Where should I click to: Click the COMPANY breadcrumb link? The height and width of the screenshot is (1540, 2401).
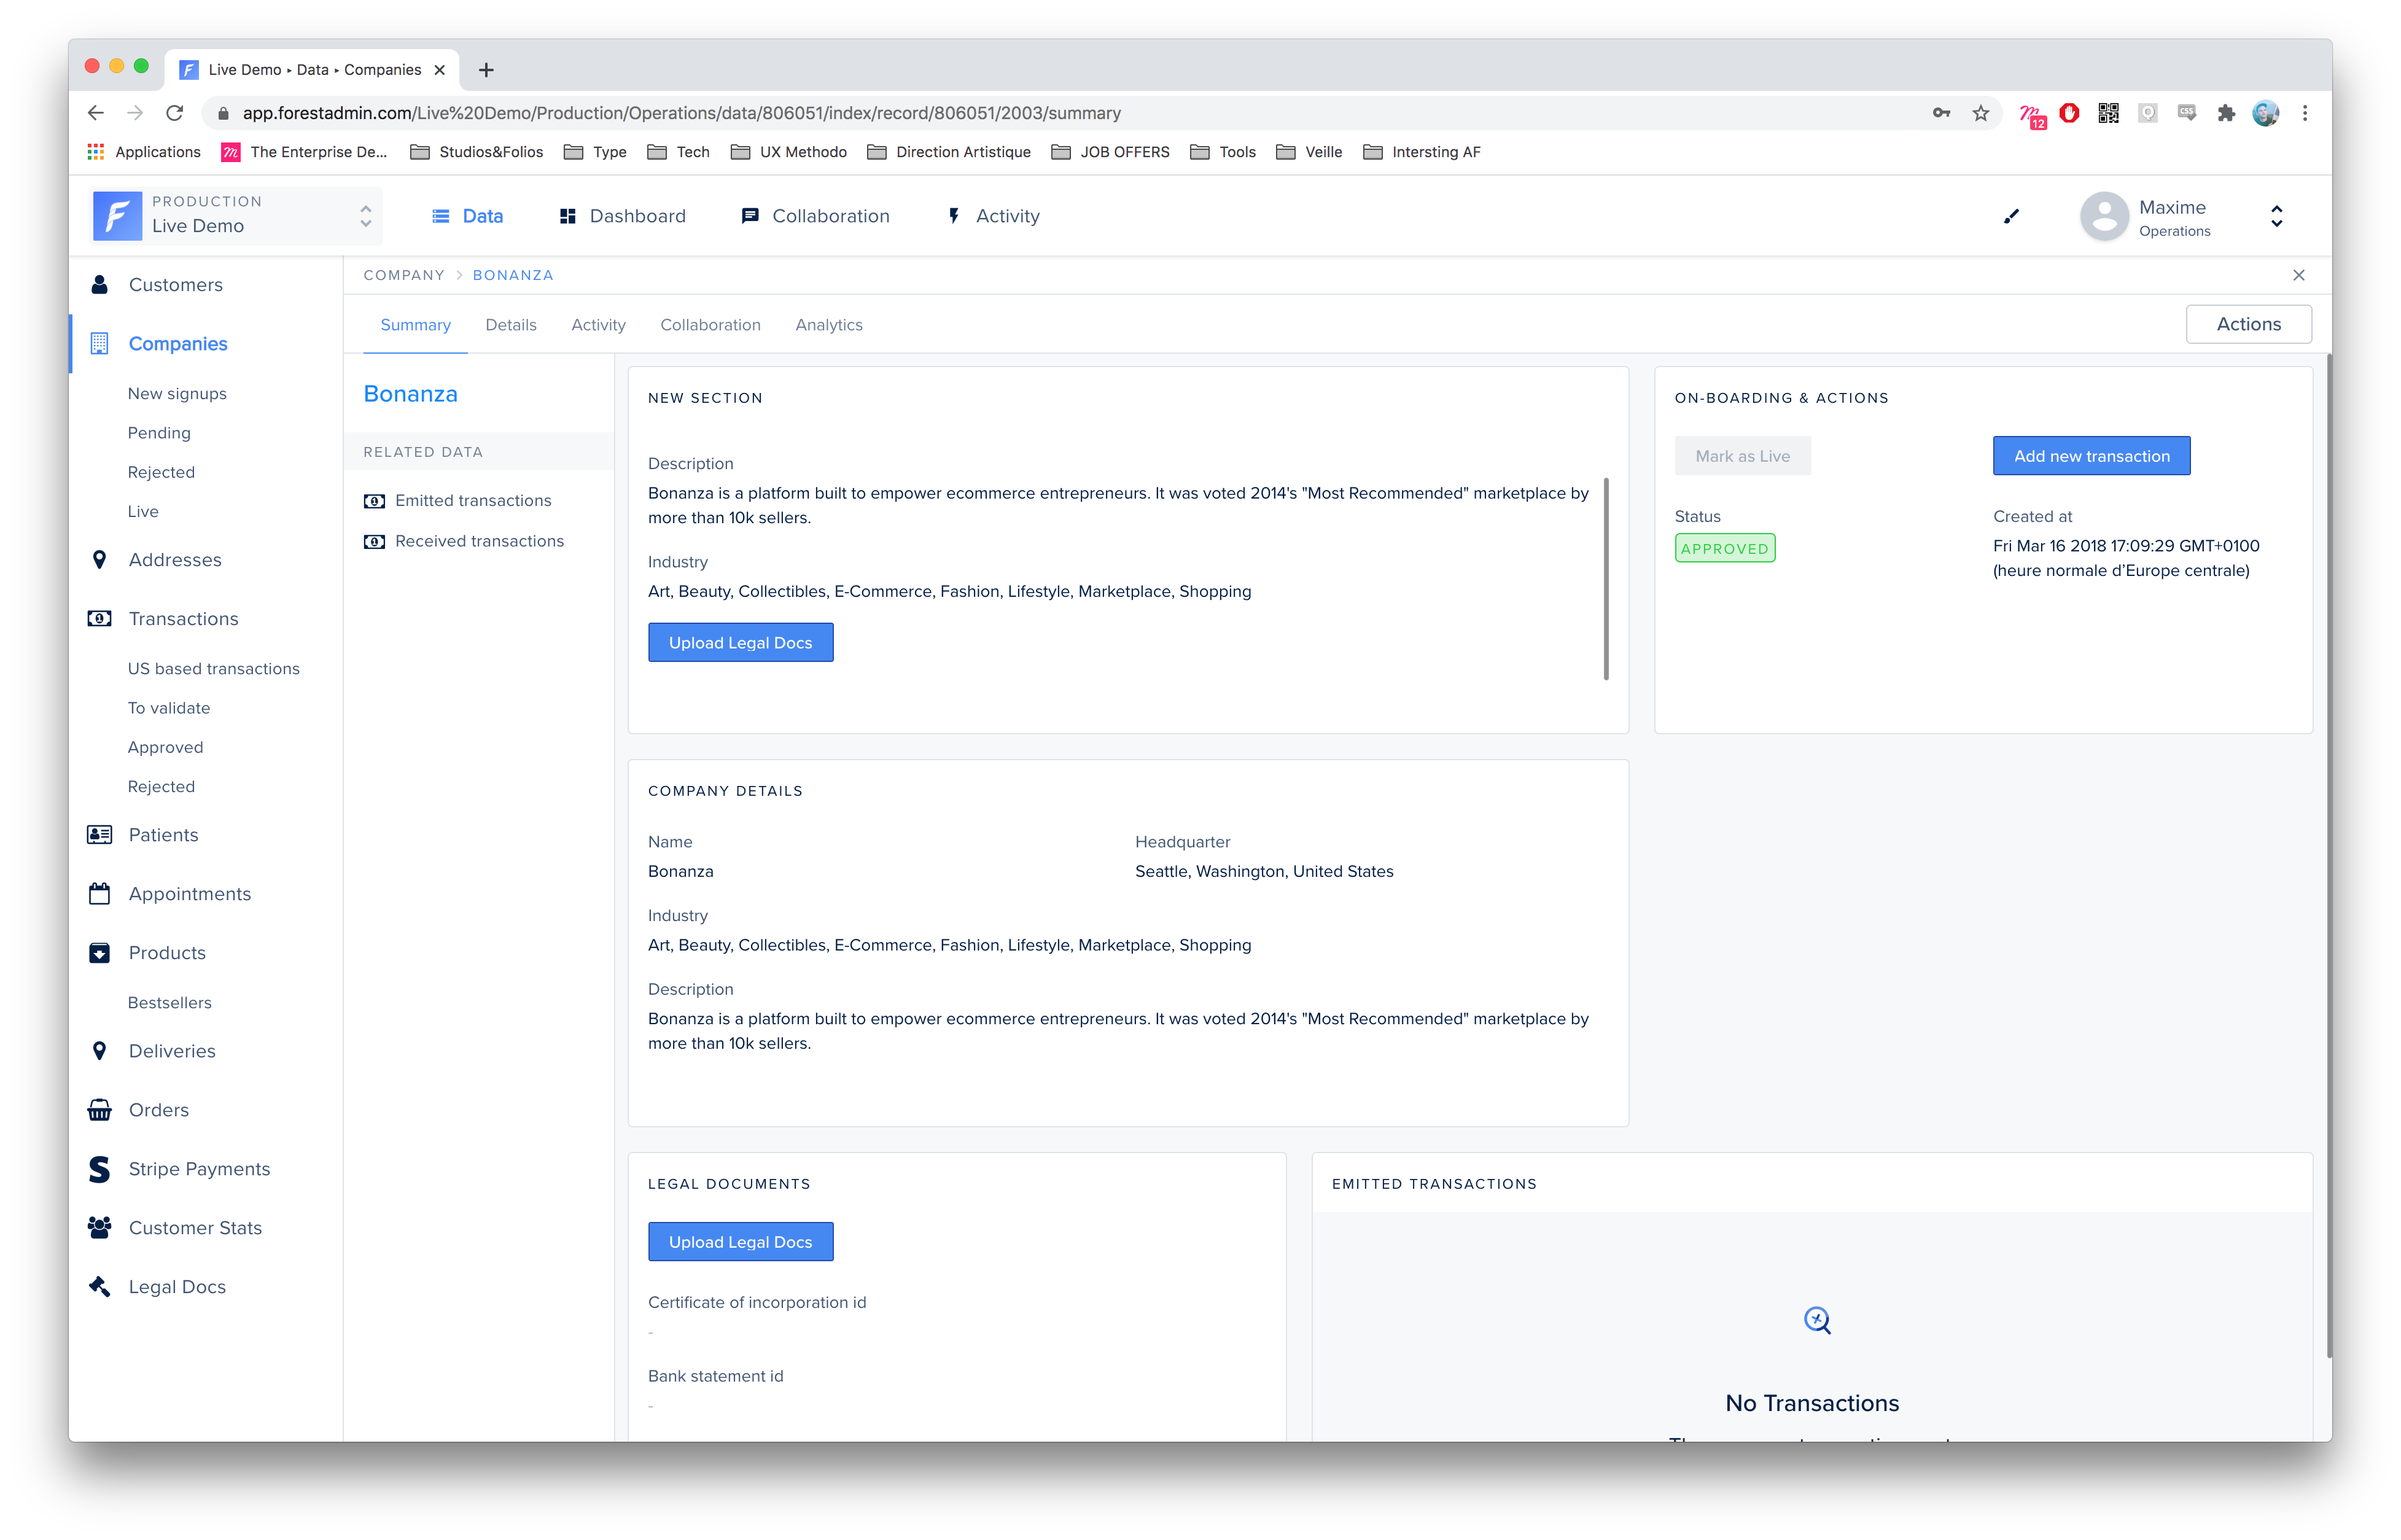coord(403,275)
